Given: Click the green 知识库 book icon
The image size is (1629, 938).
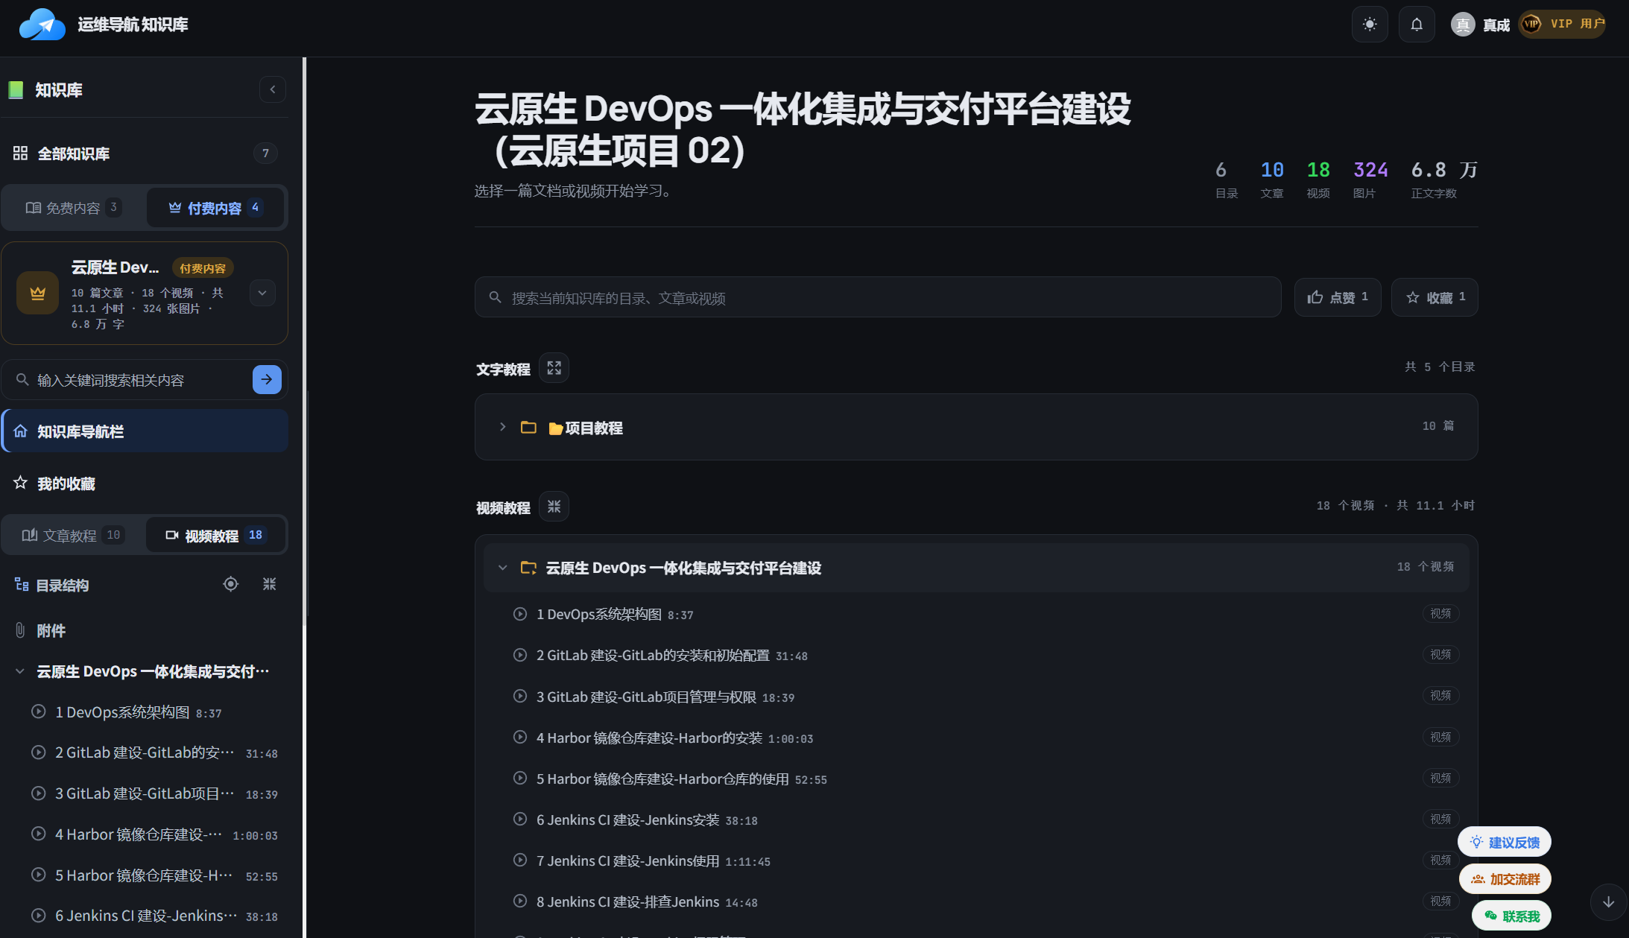Looking at the screenshot, I should (16, 90).
